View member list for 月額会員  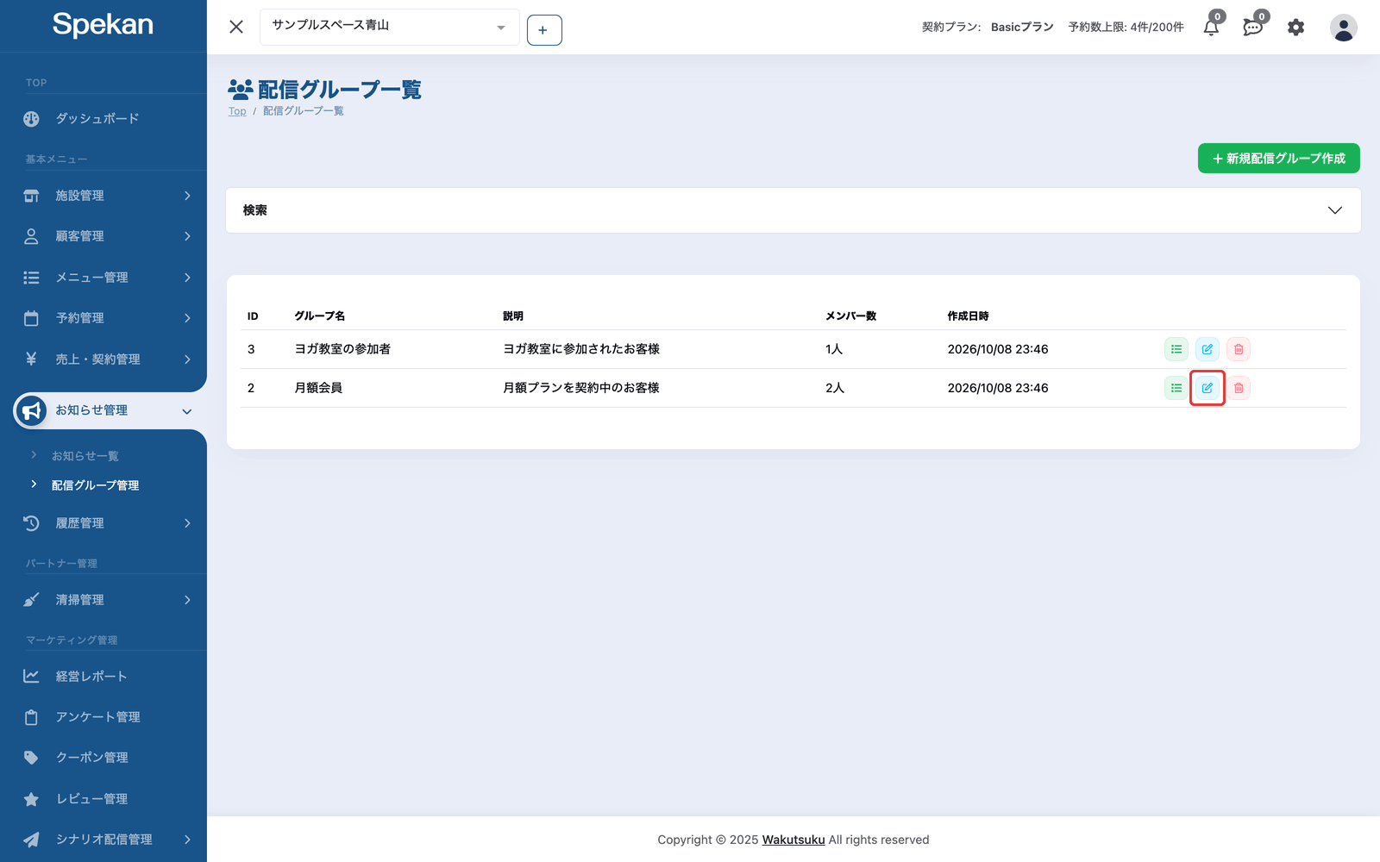(1176, 388)
